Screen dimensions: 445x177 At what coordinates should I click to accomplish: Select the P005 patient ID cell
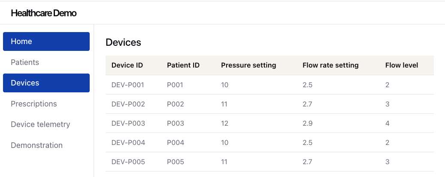(x=176, y=162)
